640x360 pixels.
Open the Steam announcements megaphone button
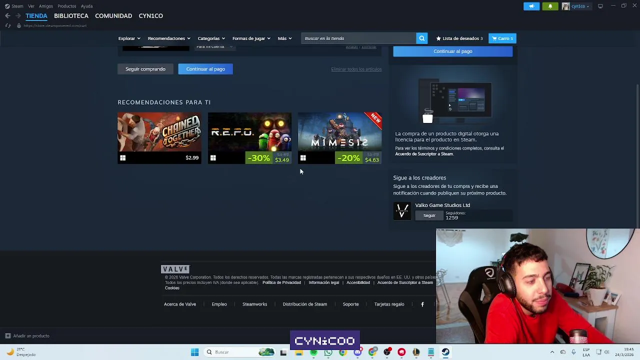pos(531,6)
